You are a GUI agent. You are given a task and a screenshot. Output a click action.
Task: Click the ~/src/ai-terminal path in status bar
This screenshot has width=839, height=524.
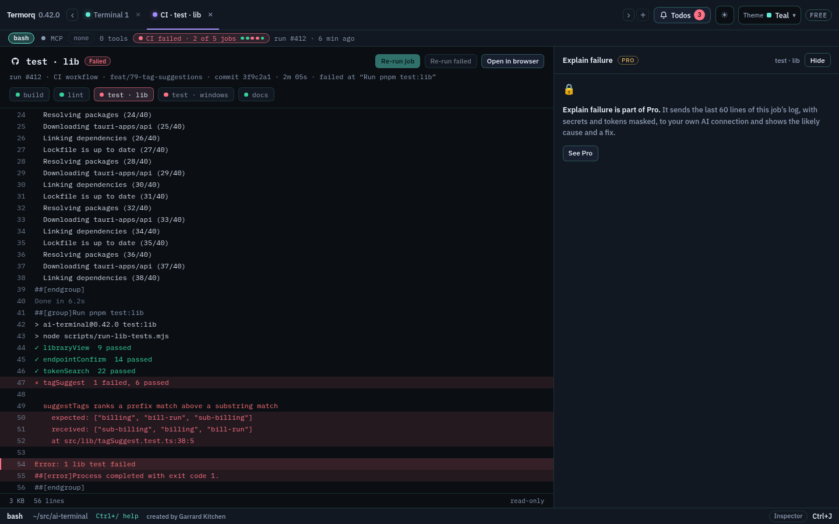tap(61, 516)
